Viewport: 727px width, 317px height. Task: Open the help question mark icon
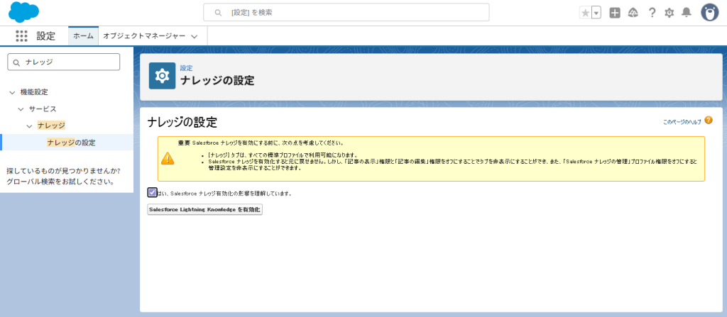point(651,13)
